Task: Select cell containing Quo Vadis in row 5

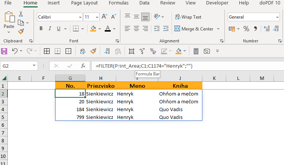Action: click(x=180, y=117)
